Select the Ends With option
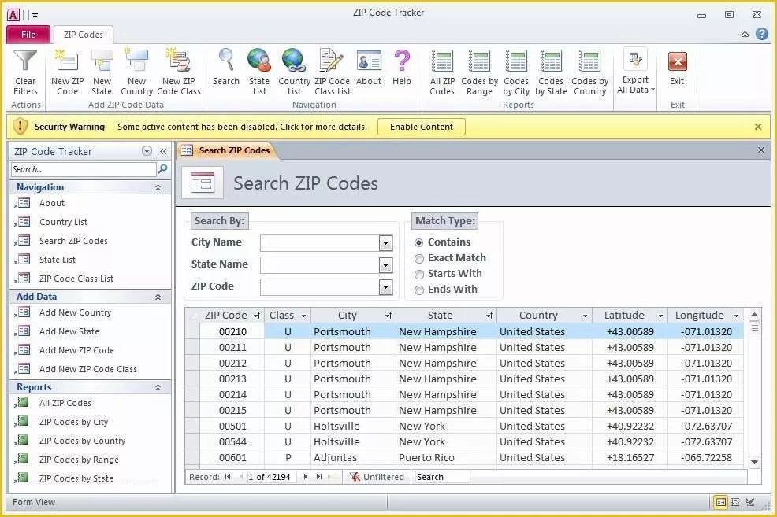The width and height of the screenshot is (777, 517). coord(419,290)
